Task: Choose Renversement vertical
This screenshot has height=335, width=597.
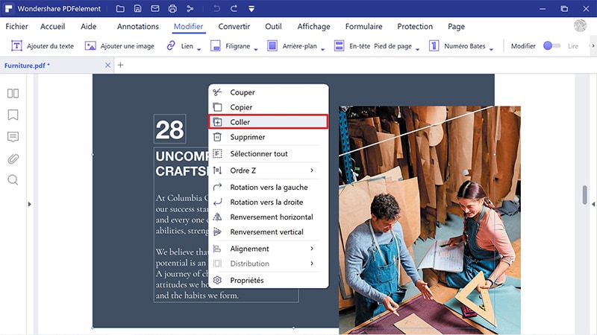Action: [269, 232]
